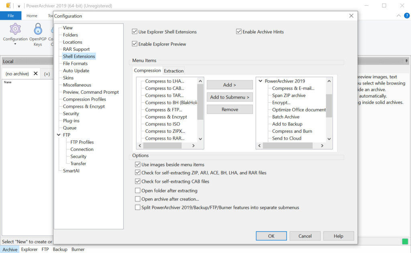Enable Open folder after extracting option
The image size is (411, 253).
click(x=138, y=190)
